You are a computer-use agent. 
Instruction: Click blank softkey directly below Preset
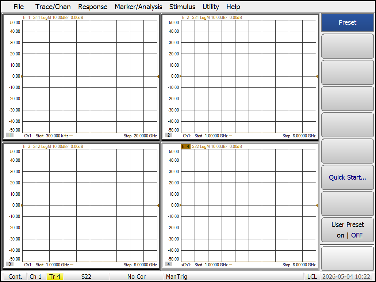[348, 46]
